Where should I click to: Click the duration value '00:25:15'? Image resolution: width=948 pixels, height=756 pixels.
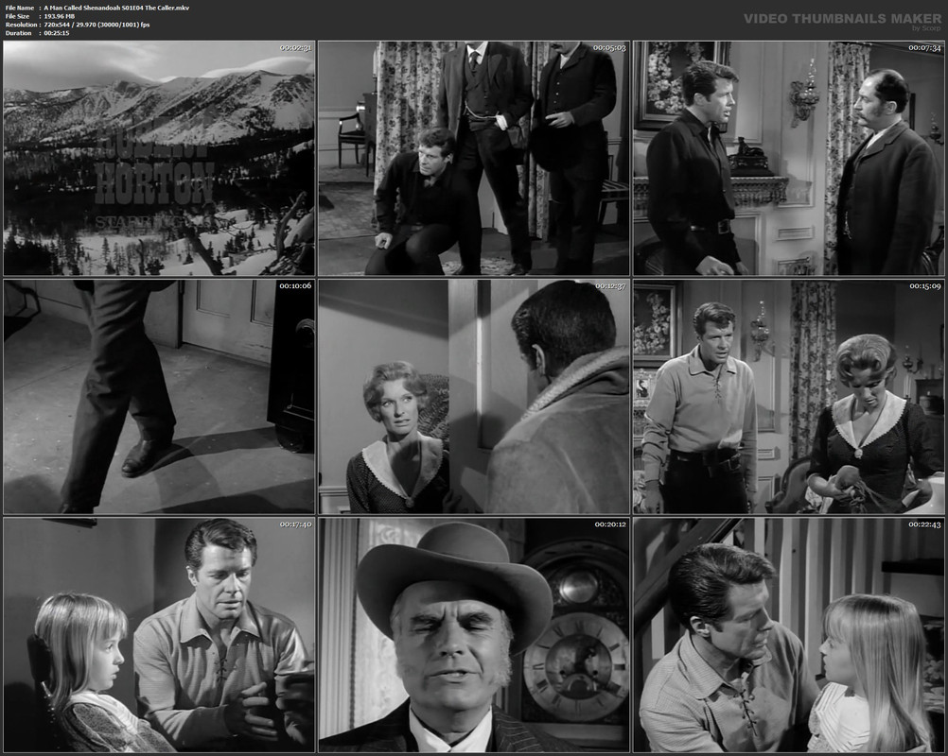click(x=57, y=33)
